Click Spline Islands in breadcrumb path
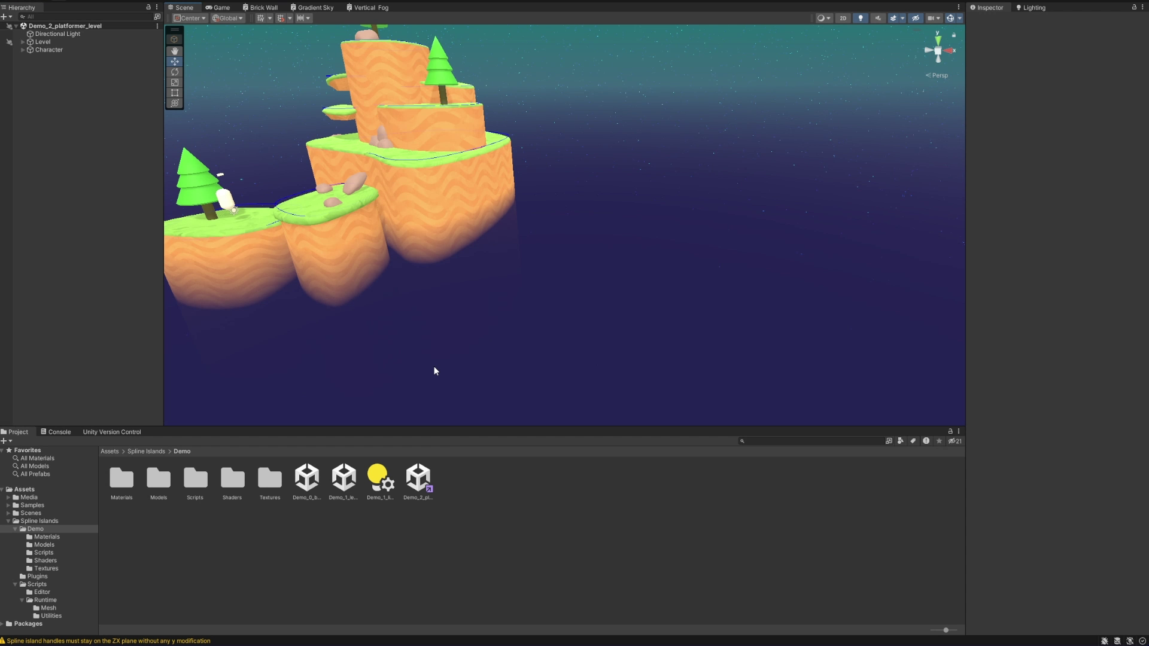Viewport: 1149px width, 646px height. tap(146, 451)
